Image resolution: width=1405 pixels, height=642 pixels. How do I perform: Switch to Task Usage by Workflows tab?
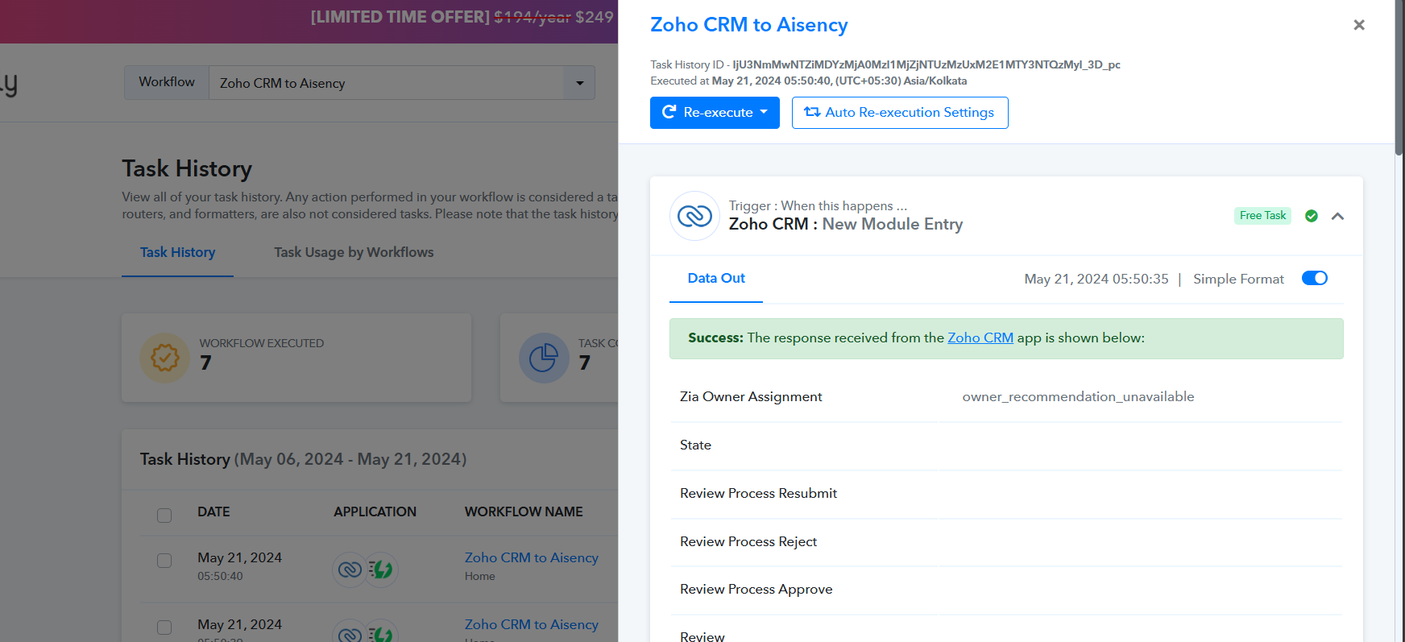tap(354, 253)
